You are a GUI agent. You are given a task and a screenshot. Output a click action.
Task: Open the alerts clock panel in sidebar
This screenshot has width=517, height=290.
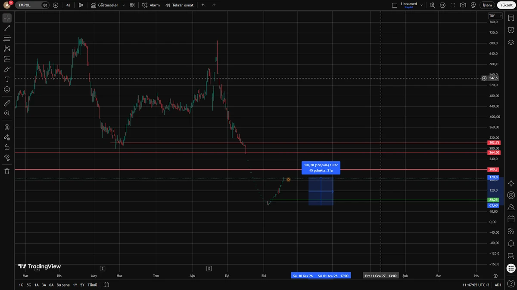(x=511, y=30)
